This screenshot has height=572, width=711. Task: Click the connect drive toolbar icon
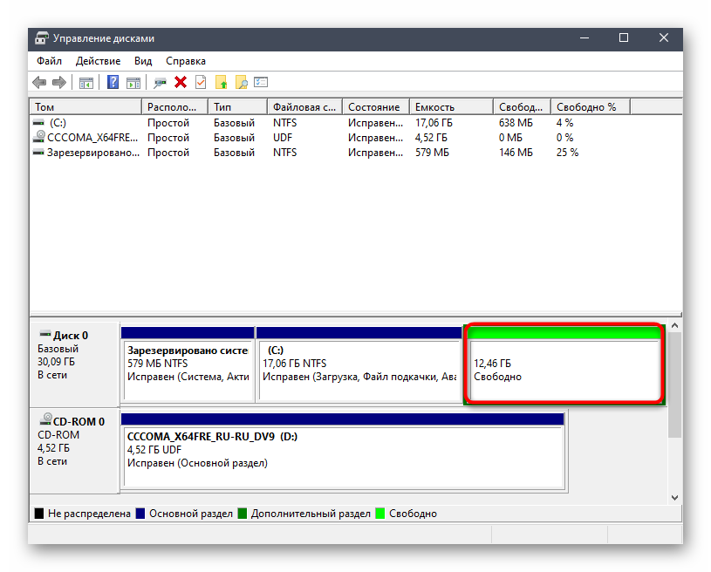pos(160,82)
